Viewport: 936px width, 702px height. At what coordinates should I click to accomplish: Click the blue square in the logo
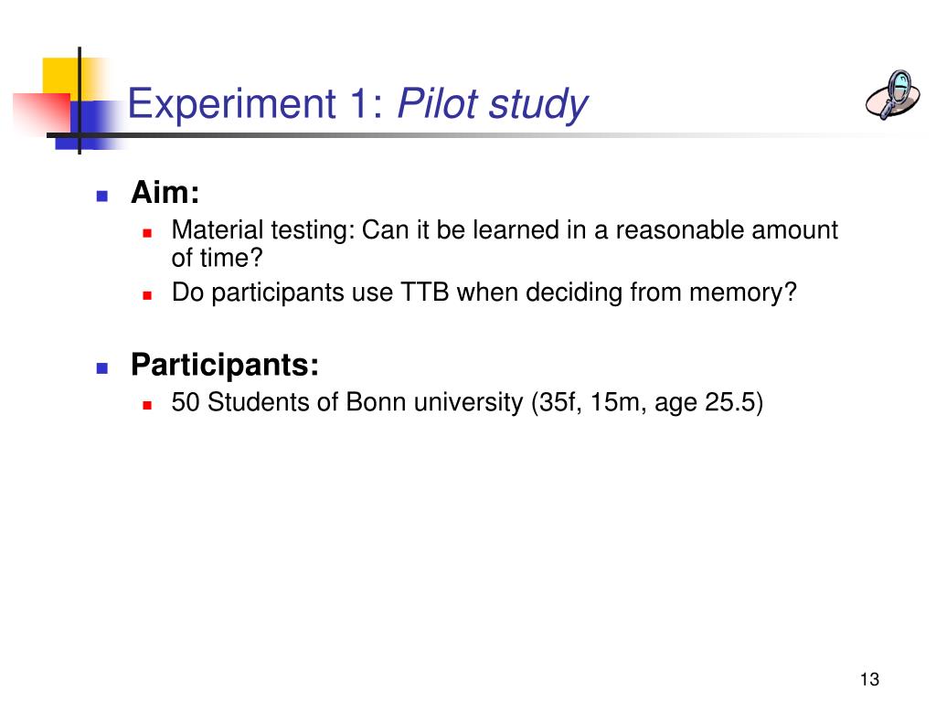coord(101,120)
